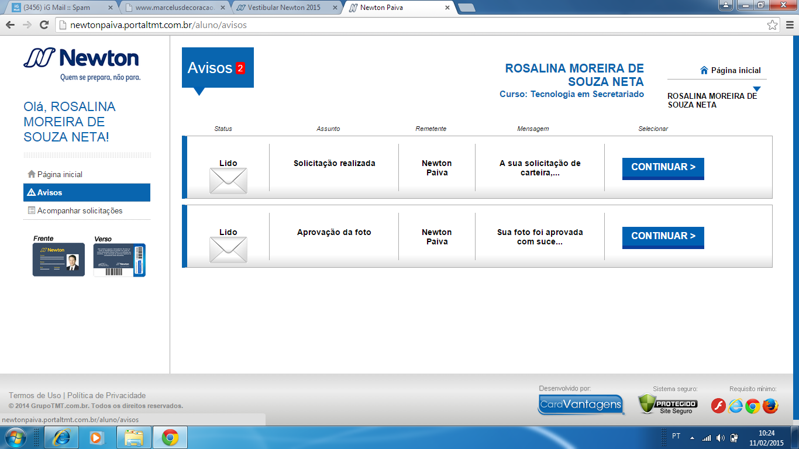Bookmark page with the star icon
The width and height of the screenshot is (799, 449).
tap(772, 25)
